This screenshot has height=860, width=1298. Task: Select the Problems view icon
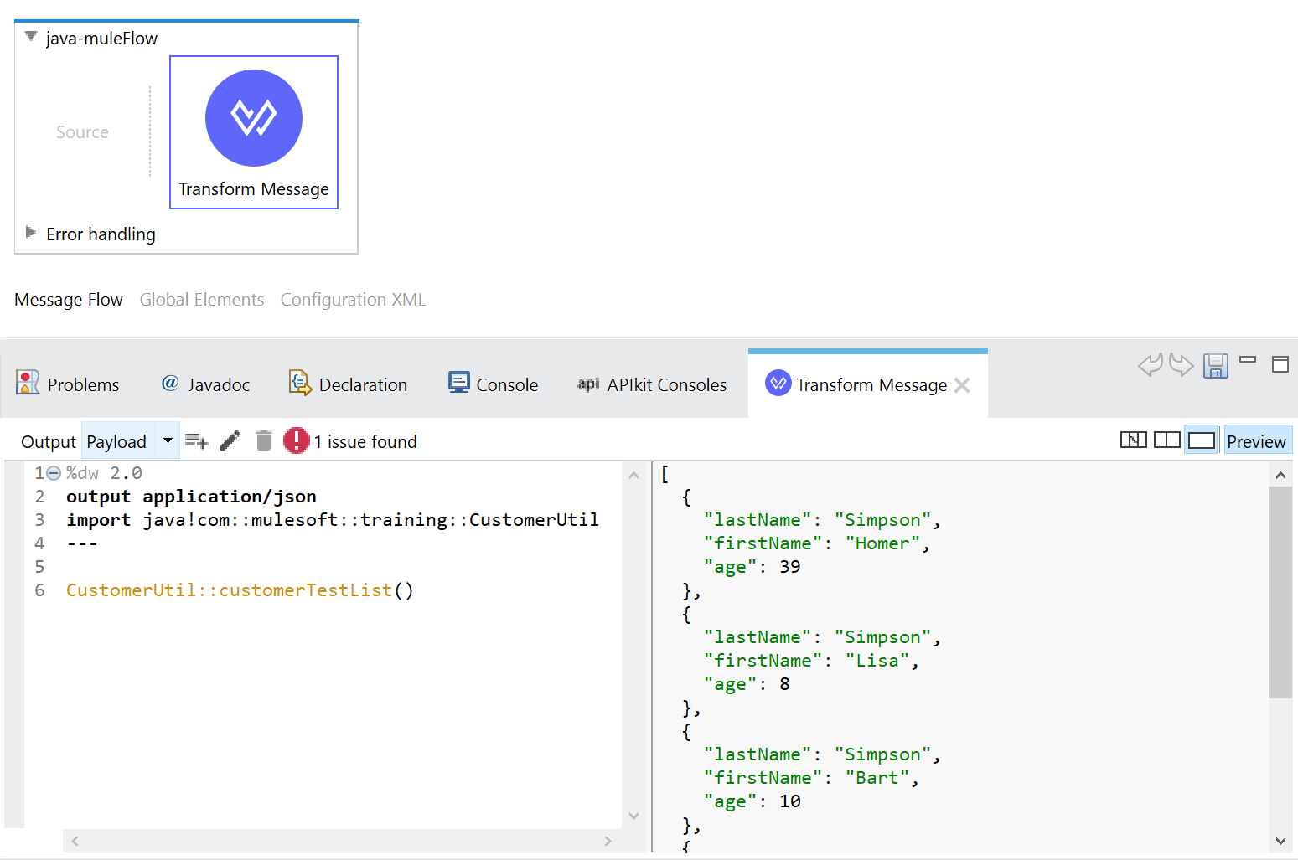(26, 383)
